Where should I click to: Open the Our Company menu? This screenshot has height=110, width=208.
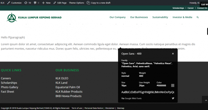117,17
